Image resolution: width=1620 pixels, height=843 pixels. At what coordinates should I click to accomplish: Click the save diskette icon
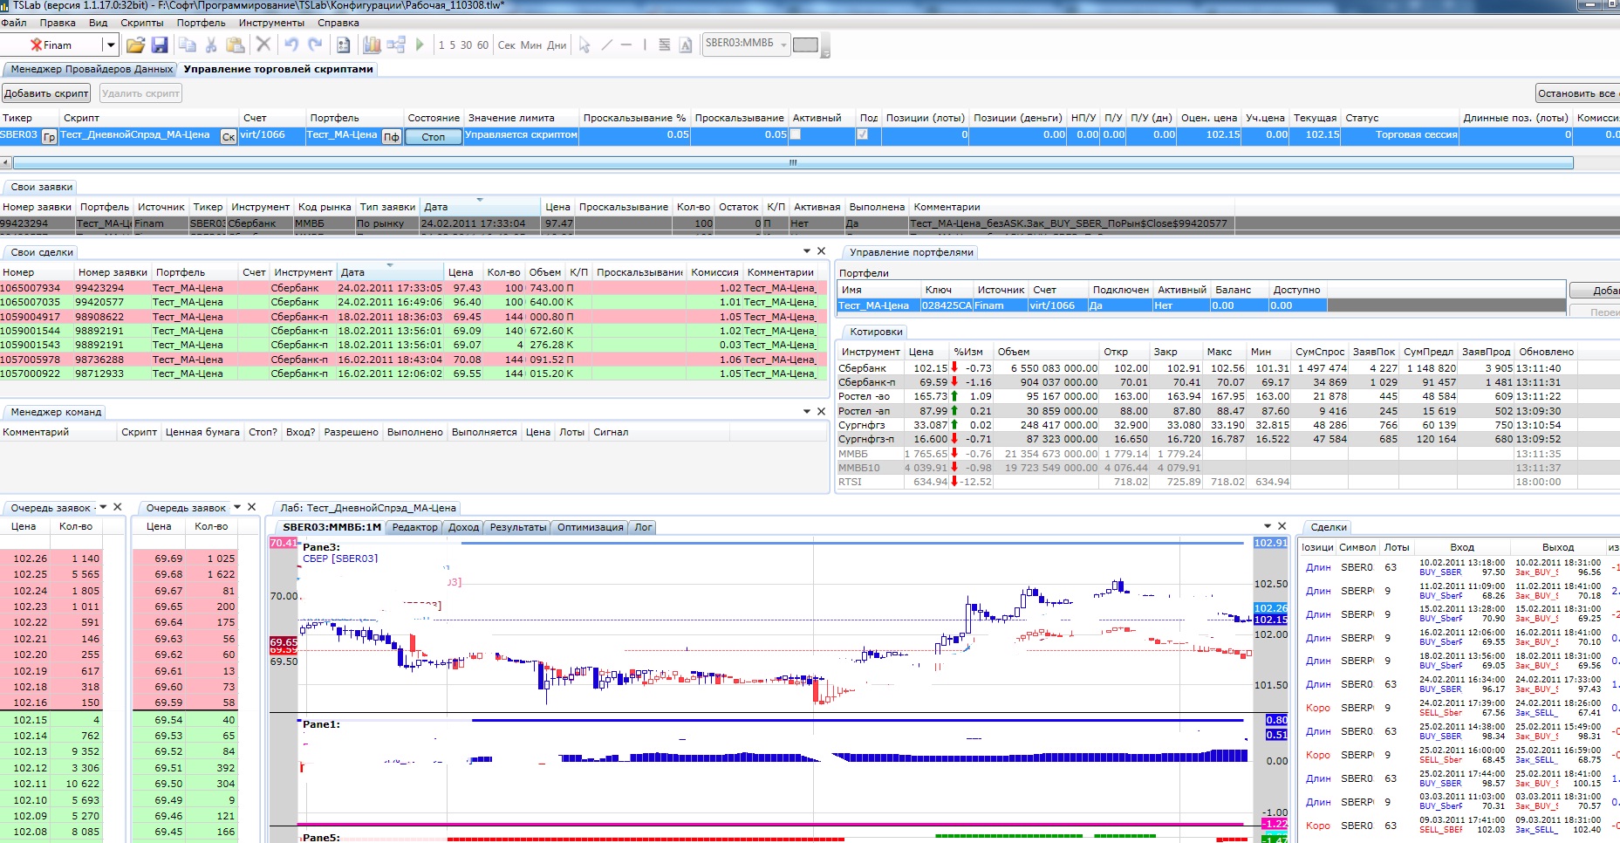160,45
